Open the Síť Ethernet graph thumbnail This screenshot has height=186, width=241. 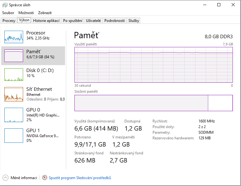coord(14,94)
